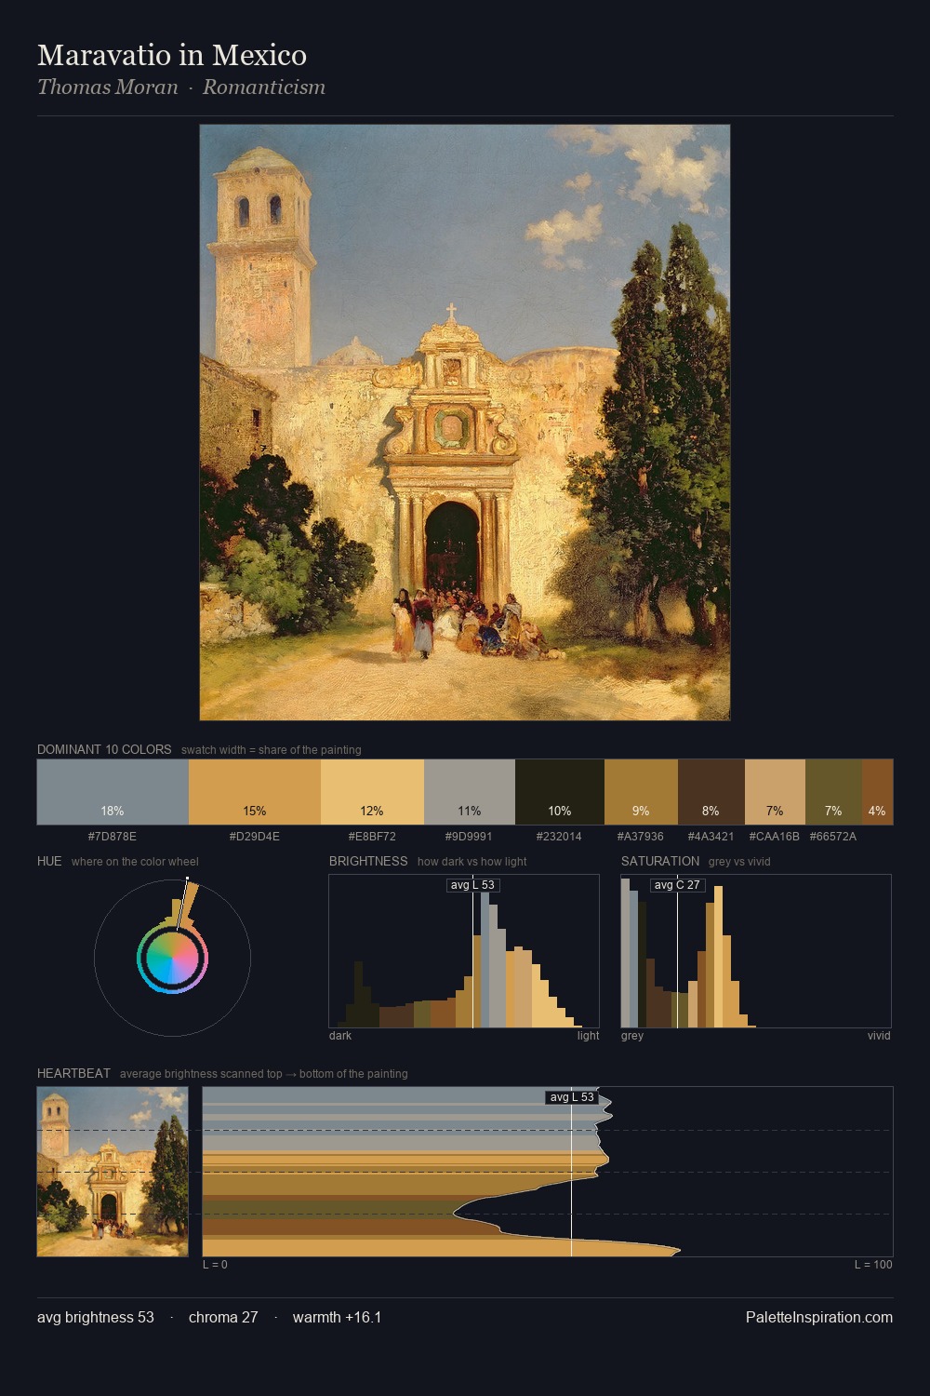The height and width of the screenshot is (1396, 930).
Task: Click the '#232014' hex code text
Action: [559, 837]
